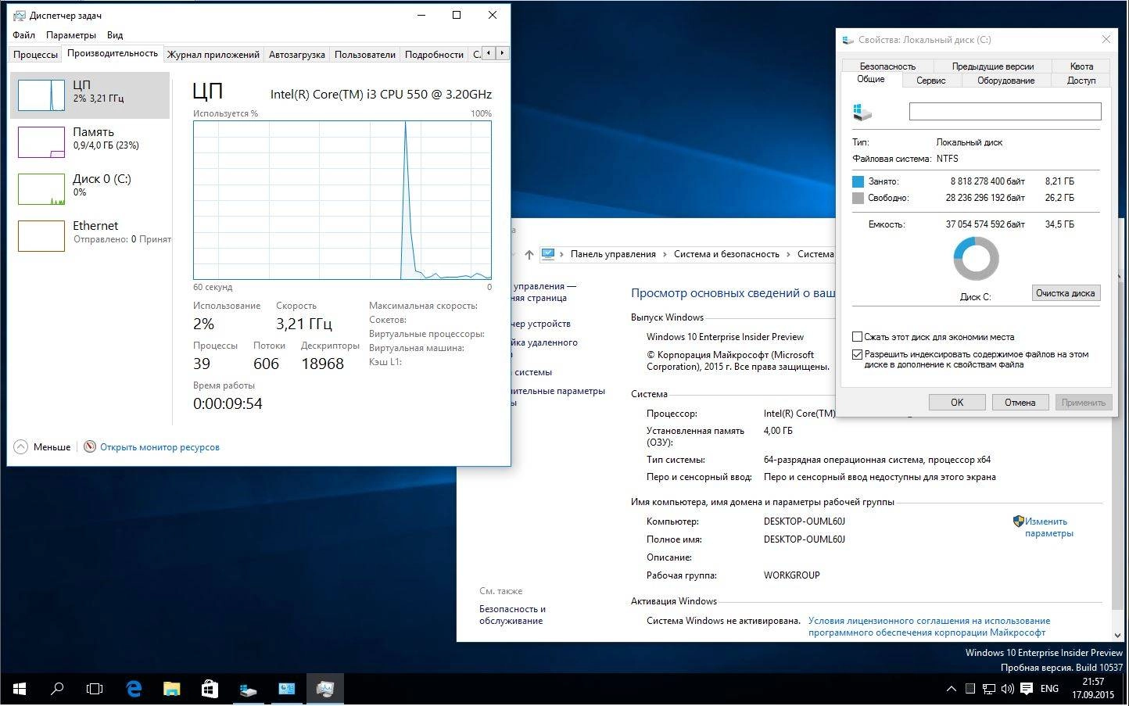Screen dimensions: 1129x706
Task: Open the Безопасность tab in disk properties
Action: pyautogui.click(x=887, y=66)
